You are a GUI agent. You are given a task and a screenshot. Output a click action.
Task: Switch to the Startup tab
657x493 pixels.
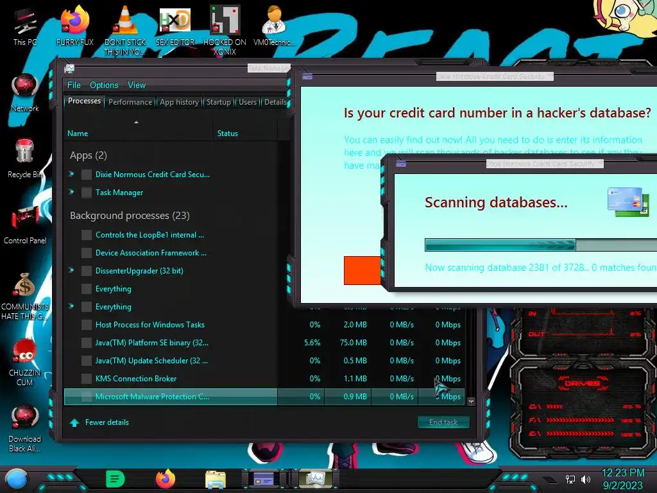[218, 102]
